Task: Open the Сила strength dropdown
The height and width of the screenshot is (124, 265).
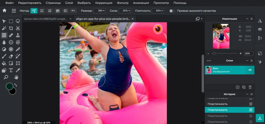Action: point(125,11)
